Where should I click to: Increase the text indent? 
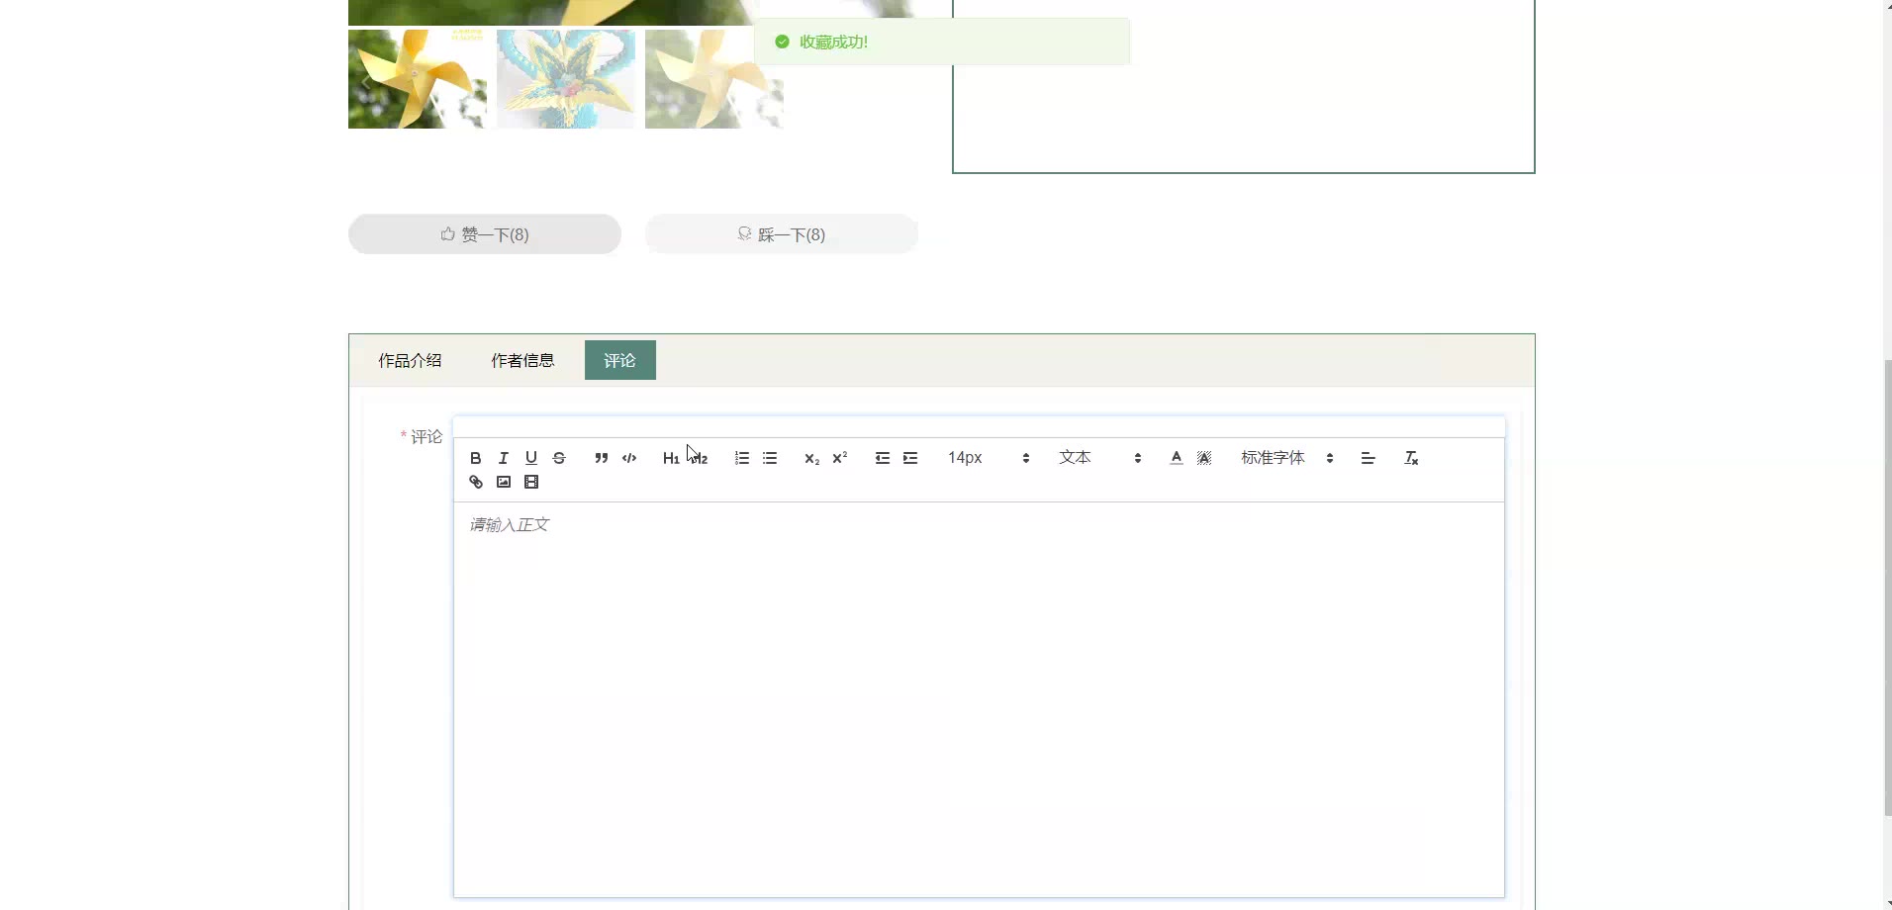tap(910, 458)
